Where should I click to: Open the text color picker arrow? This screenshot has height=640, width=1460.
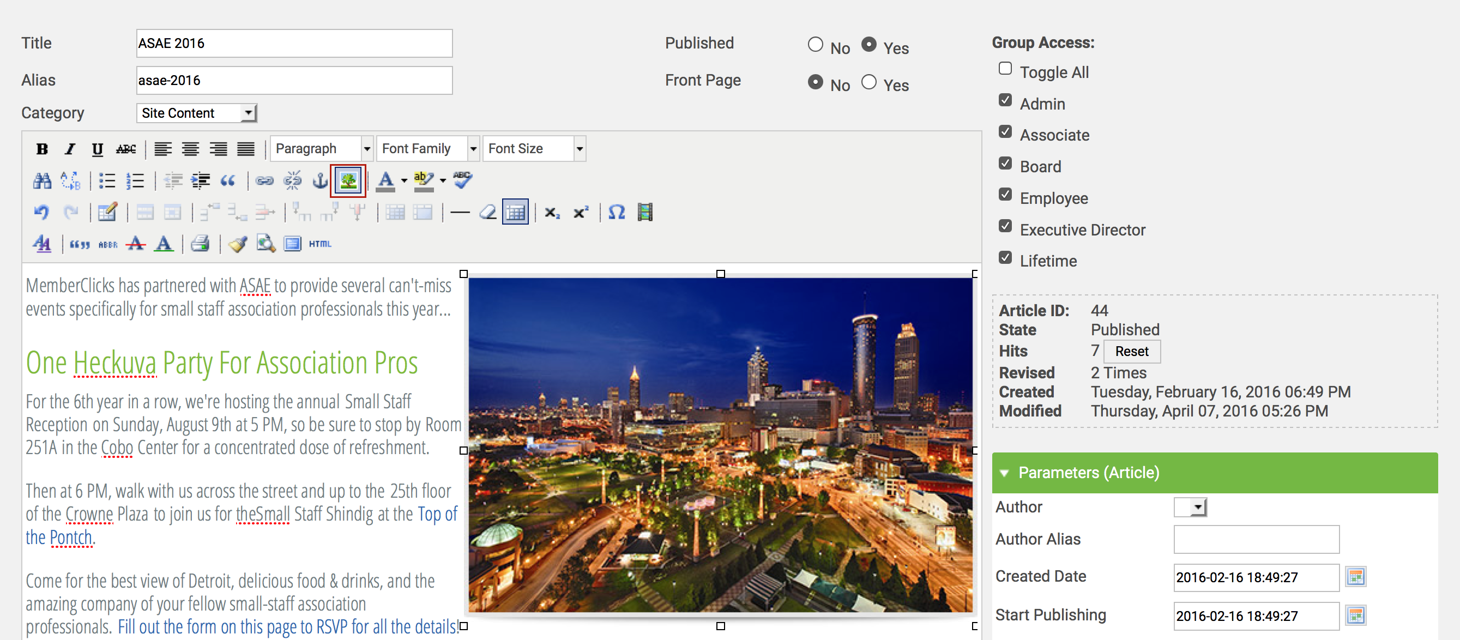pyautogui.click(x=404, y=181)
